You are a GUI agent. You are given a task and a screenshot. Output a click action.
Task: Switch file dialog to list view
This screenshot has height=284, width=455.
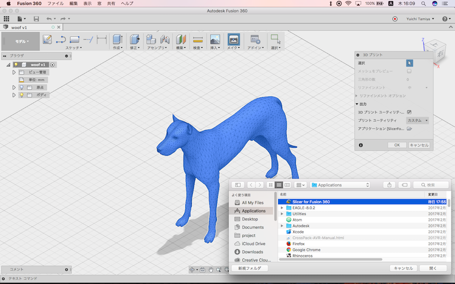279,185
